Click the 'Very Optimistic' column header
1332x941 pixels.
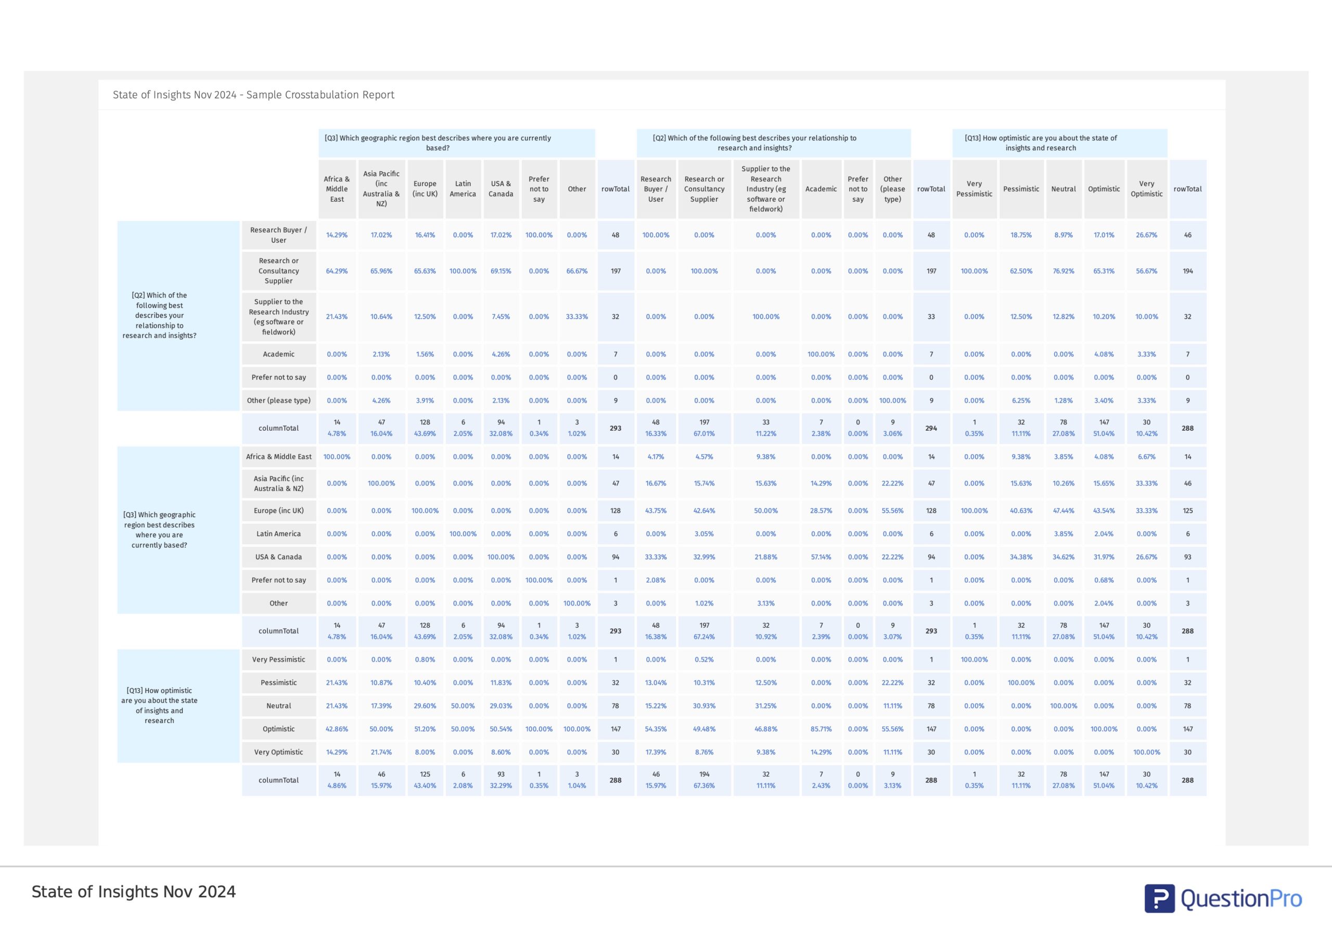(x=1147, y=189)
